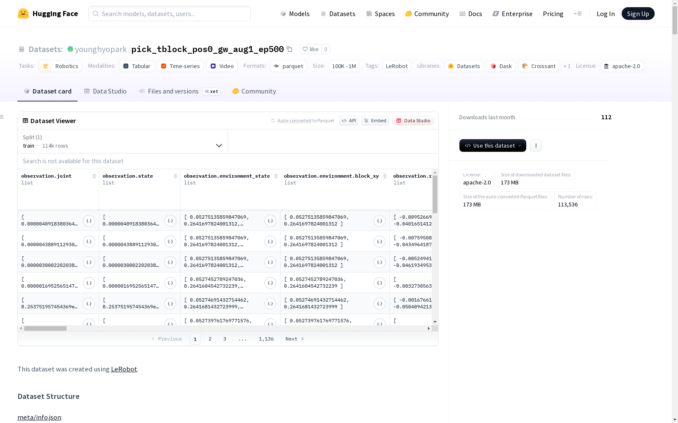Expand block_xy cell in fifth row
The height and width of the screenshot is (423, 678).
[x=380, y=304]
